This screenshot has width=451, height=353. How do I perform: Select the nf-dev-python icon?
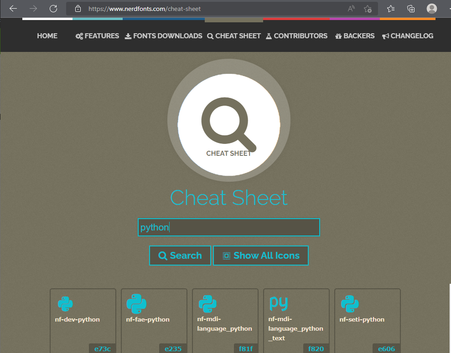tap(65, 304)
